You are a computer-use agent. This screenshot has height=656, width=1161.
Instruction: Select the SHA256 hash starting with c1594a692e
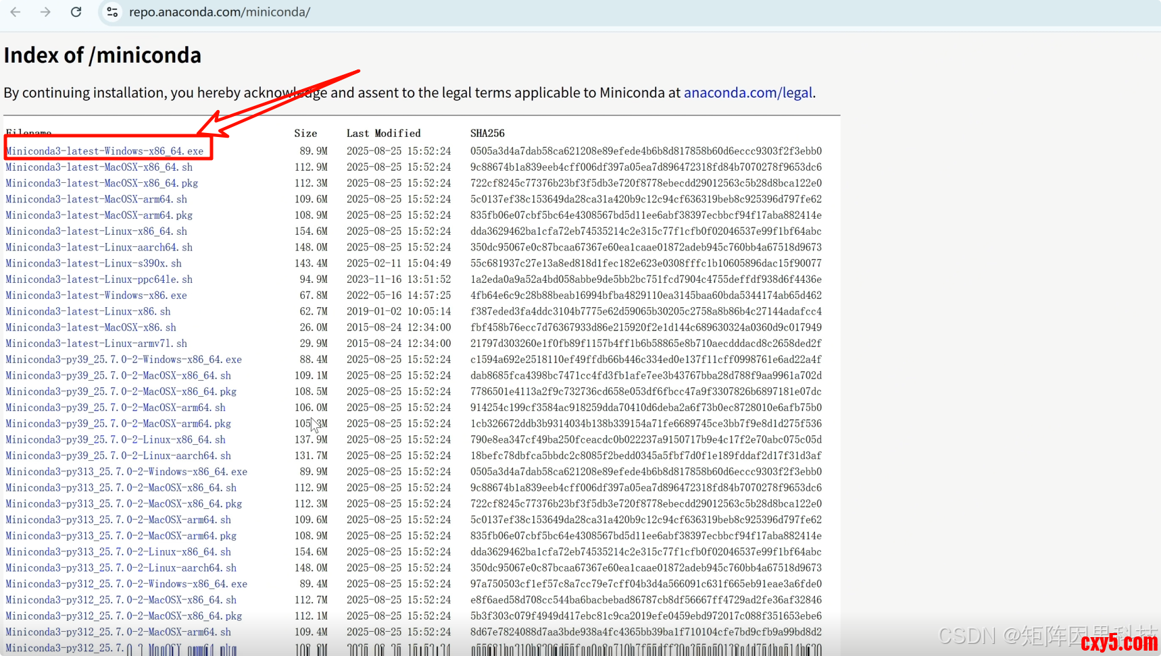[646, 360]
